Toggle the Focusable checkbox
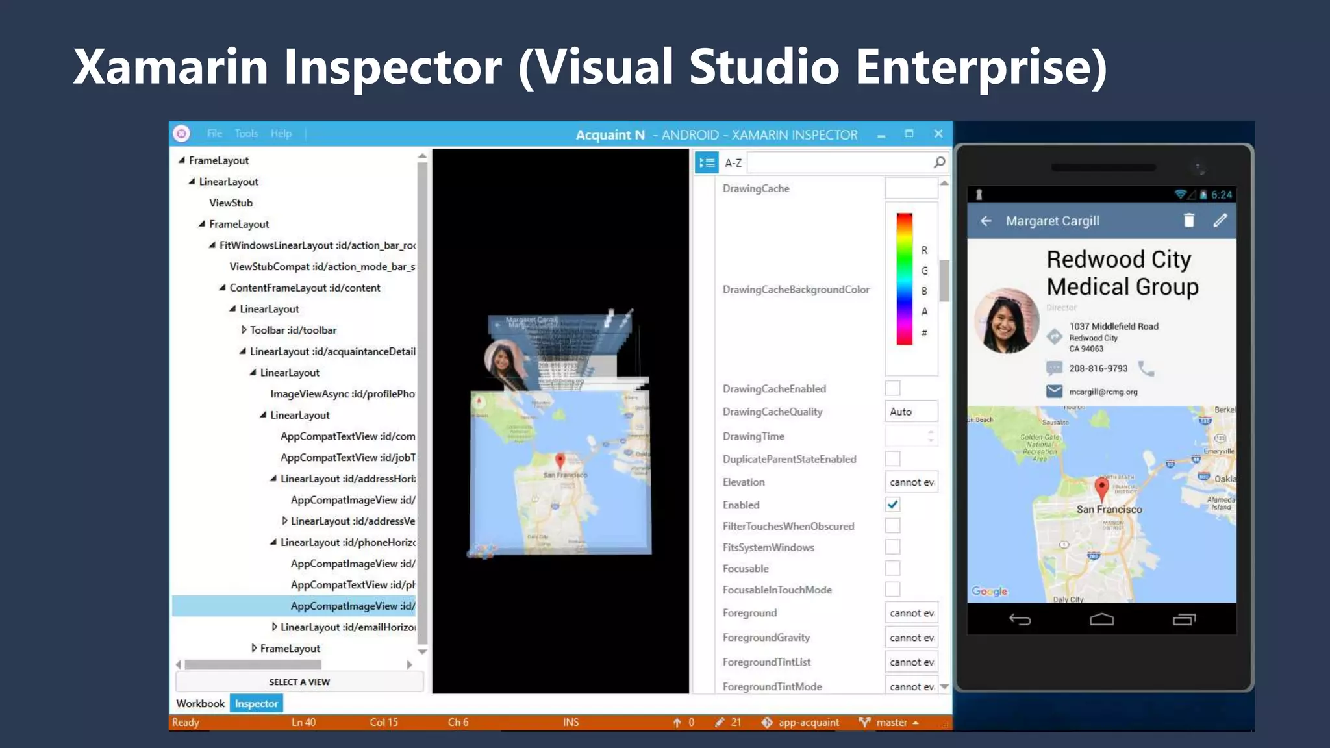The height and width of the screenshot is (748, 1330). (893, 568)
